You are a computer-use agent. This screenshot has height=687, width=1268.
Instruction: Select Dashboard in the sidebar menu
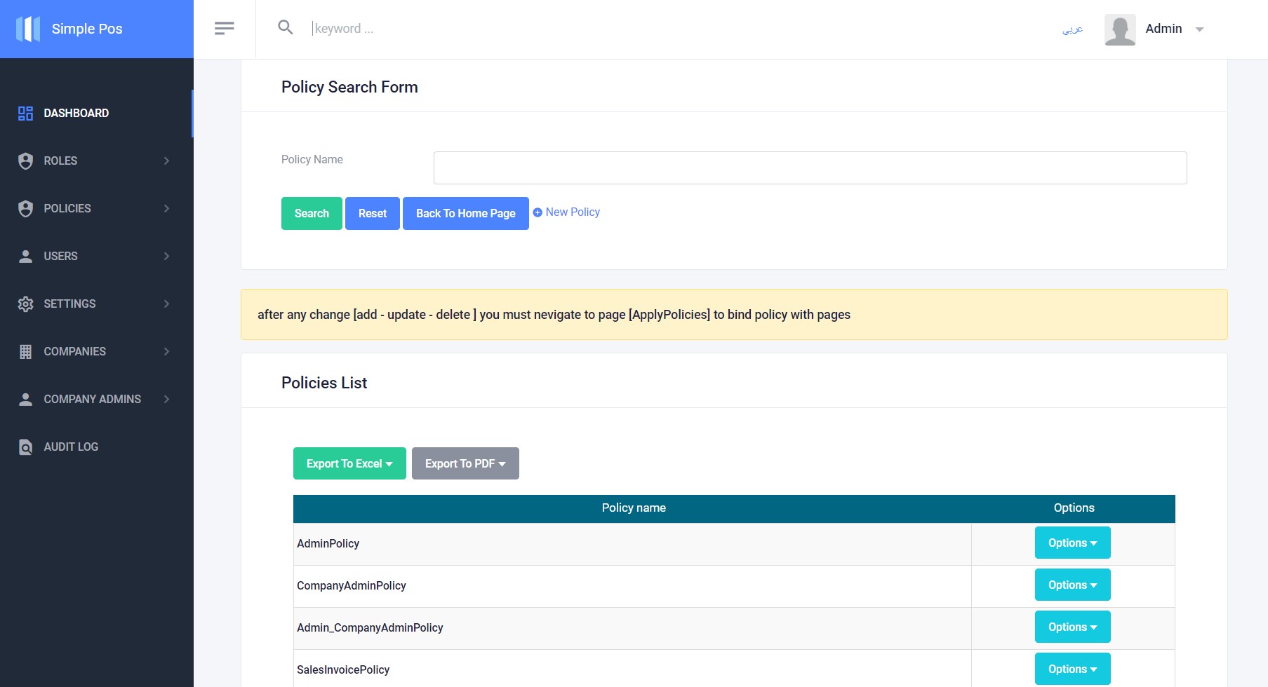76,113
